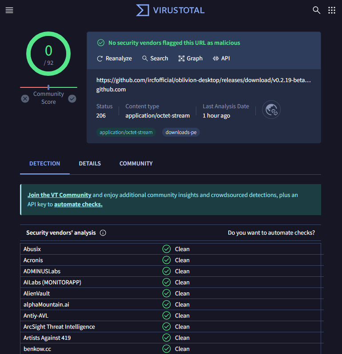Click the Clean check icon for Artists Against 419
The width and height of the screenshot is (342, 354).
tap(167, 338)
